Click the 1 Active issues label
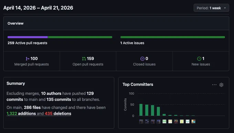Image resolution: width=234 pixels, height=133 pixels. pyautogui.click(x=132, y=43)
